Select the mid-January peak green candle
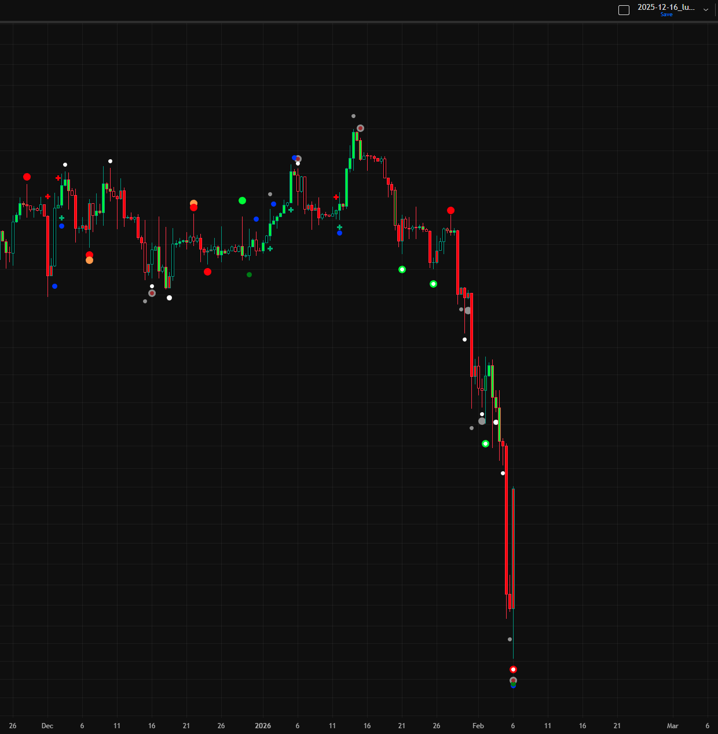The width and height of the screenshot is (718, 734). tap(353, 145)
